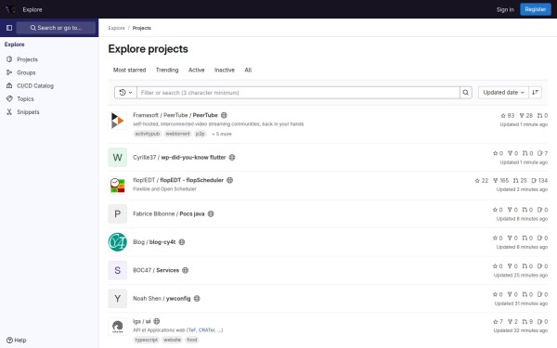This screenshot has height=348, width=557.
Task: Click globe icon beside Pocs java
Action: 211,213
